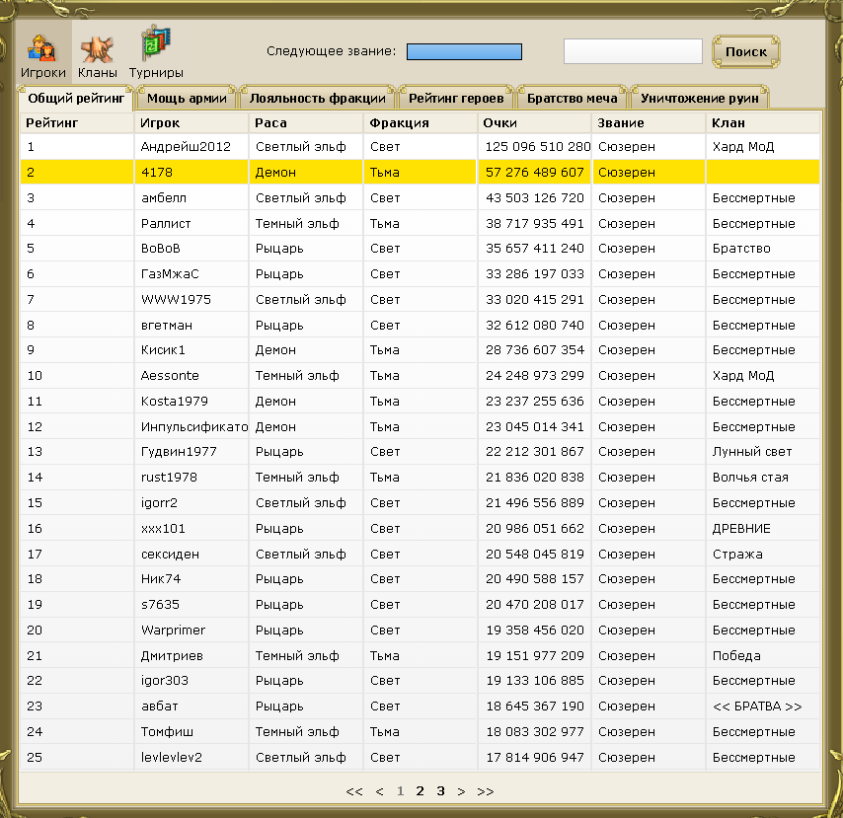Open the Братство меча tab

pyautogui.click(x=573, y=99)
